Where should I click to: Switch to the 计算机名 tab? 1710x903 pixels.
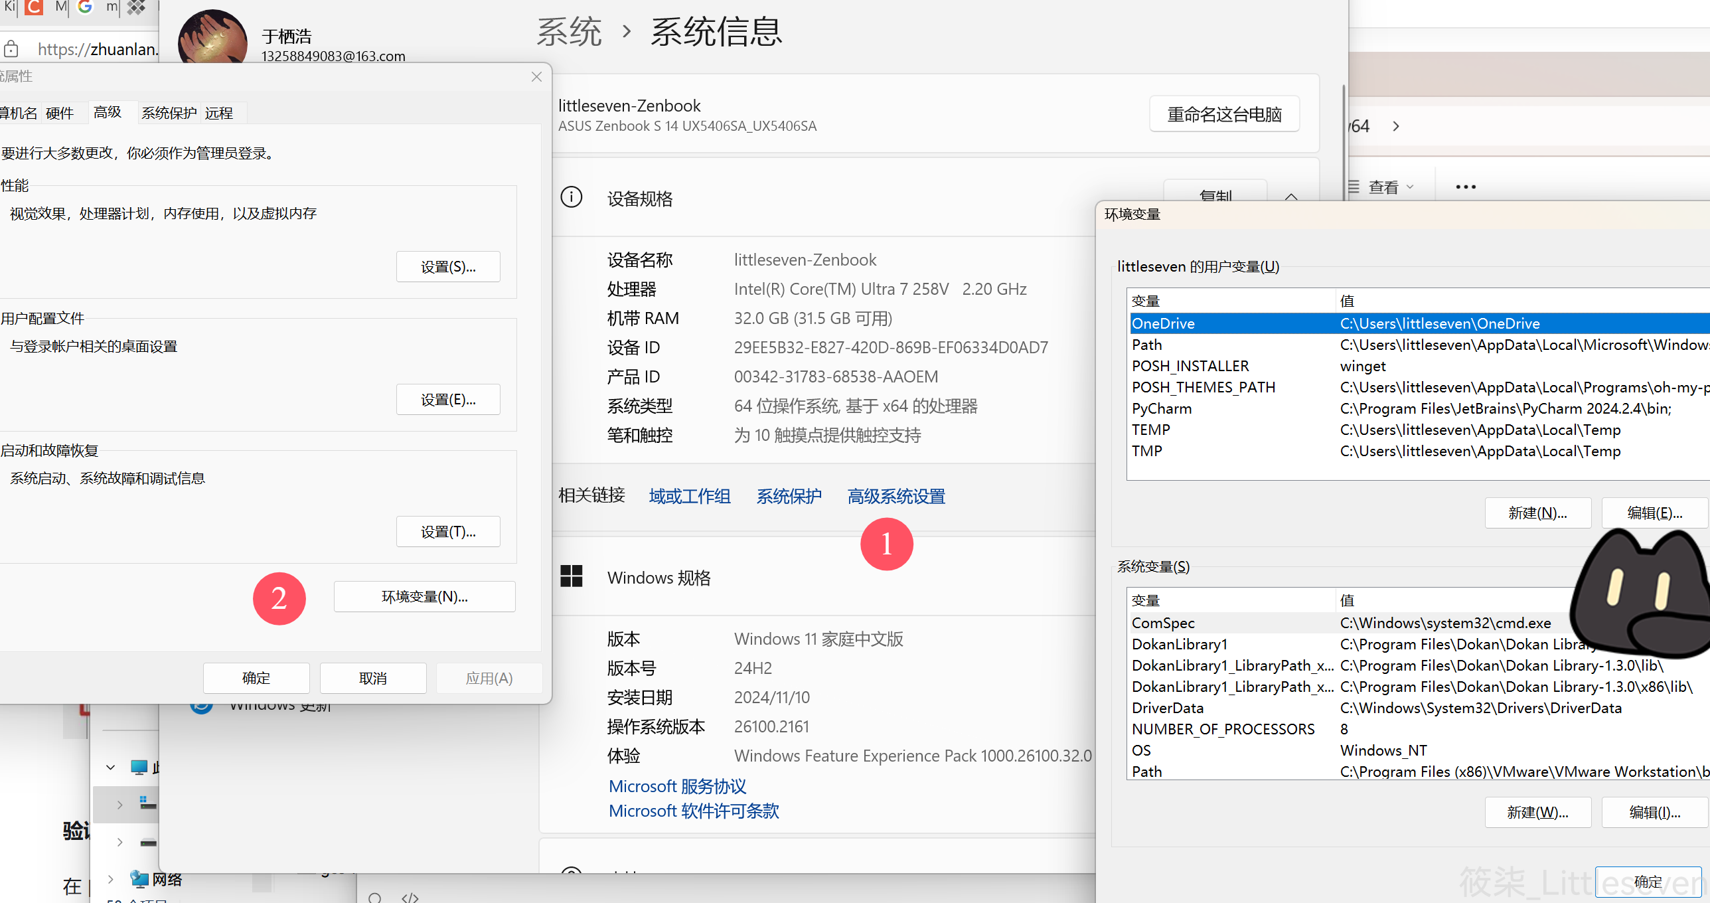[19, 114]
